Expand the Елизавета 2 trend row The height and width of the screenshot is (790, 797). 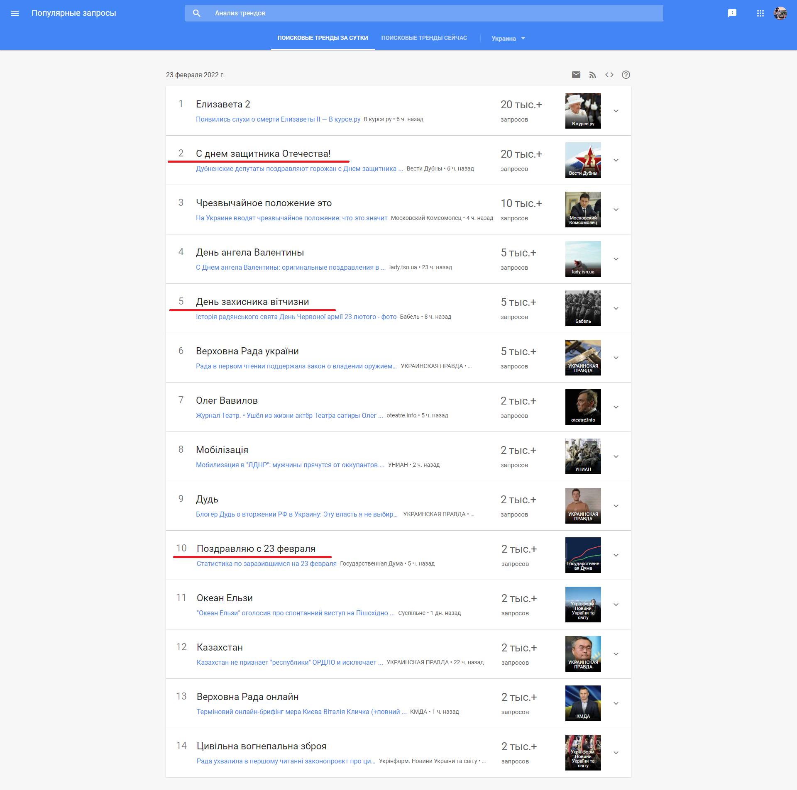(616, 111)
